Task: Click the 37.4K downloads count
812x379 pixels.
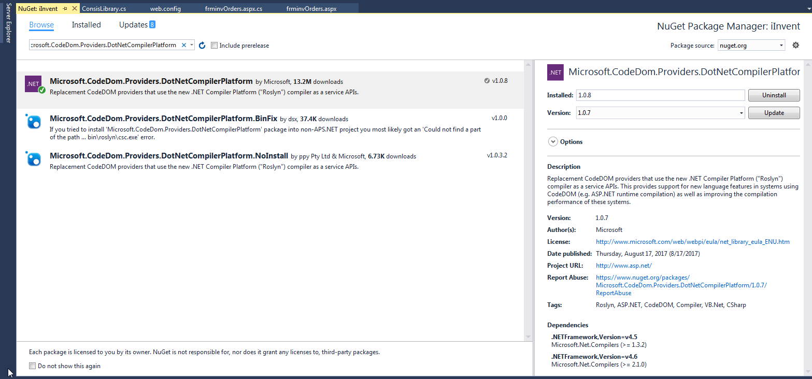Action: 324,119
